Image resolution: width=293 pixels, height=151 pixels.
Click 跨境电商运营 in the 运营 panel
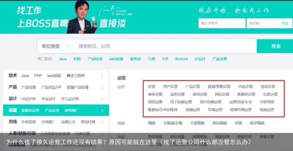point(241,110)
